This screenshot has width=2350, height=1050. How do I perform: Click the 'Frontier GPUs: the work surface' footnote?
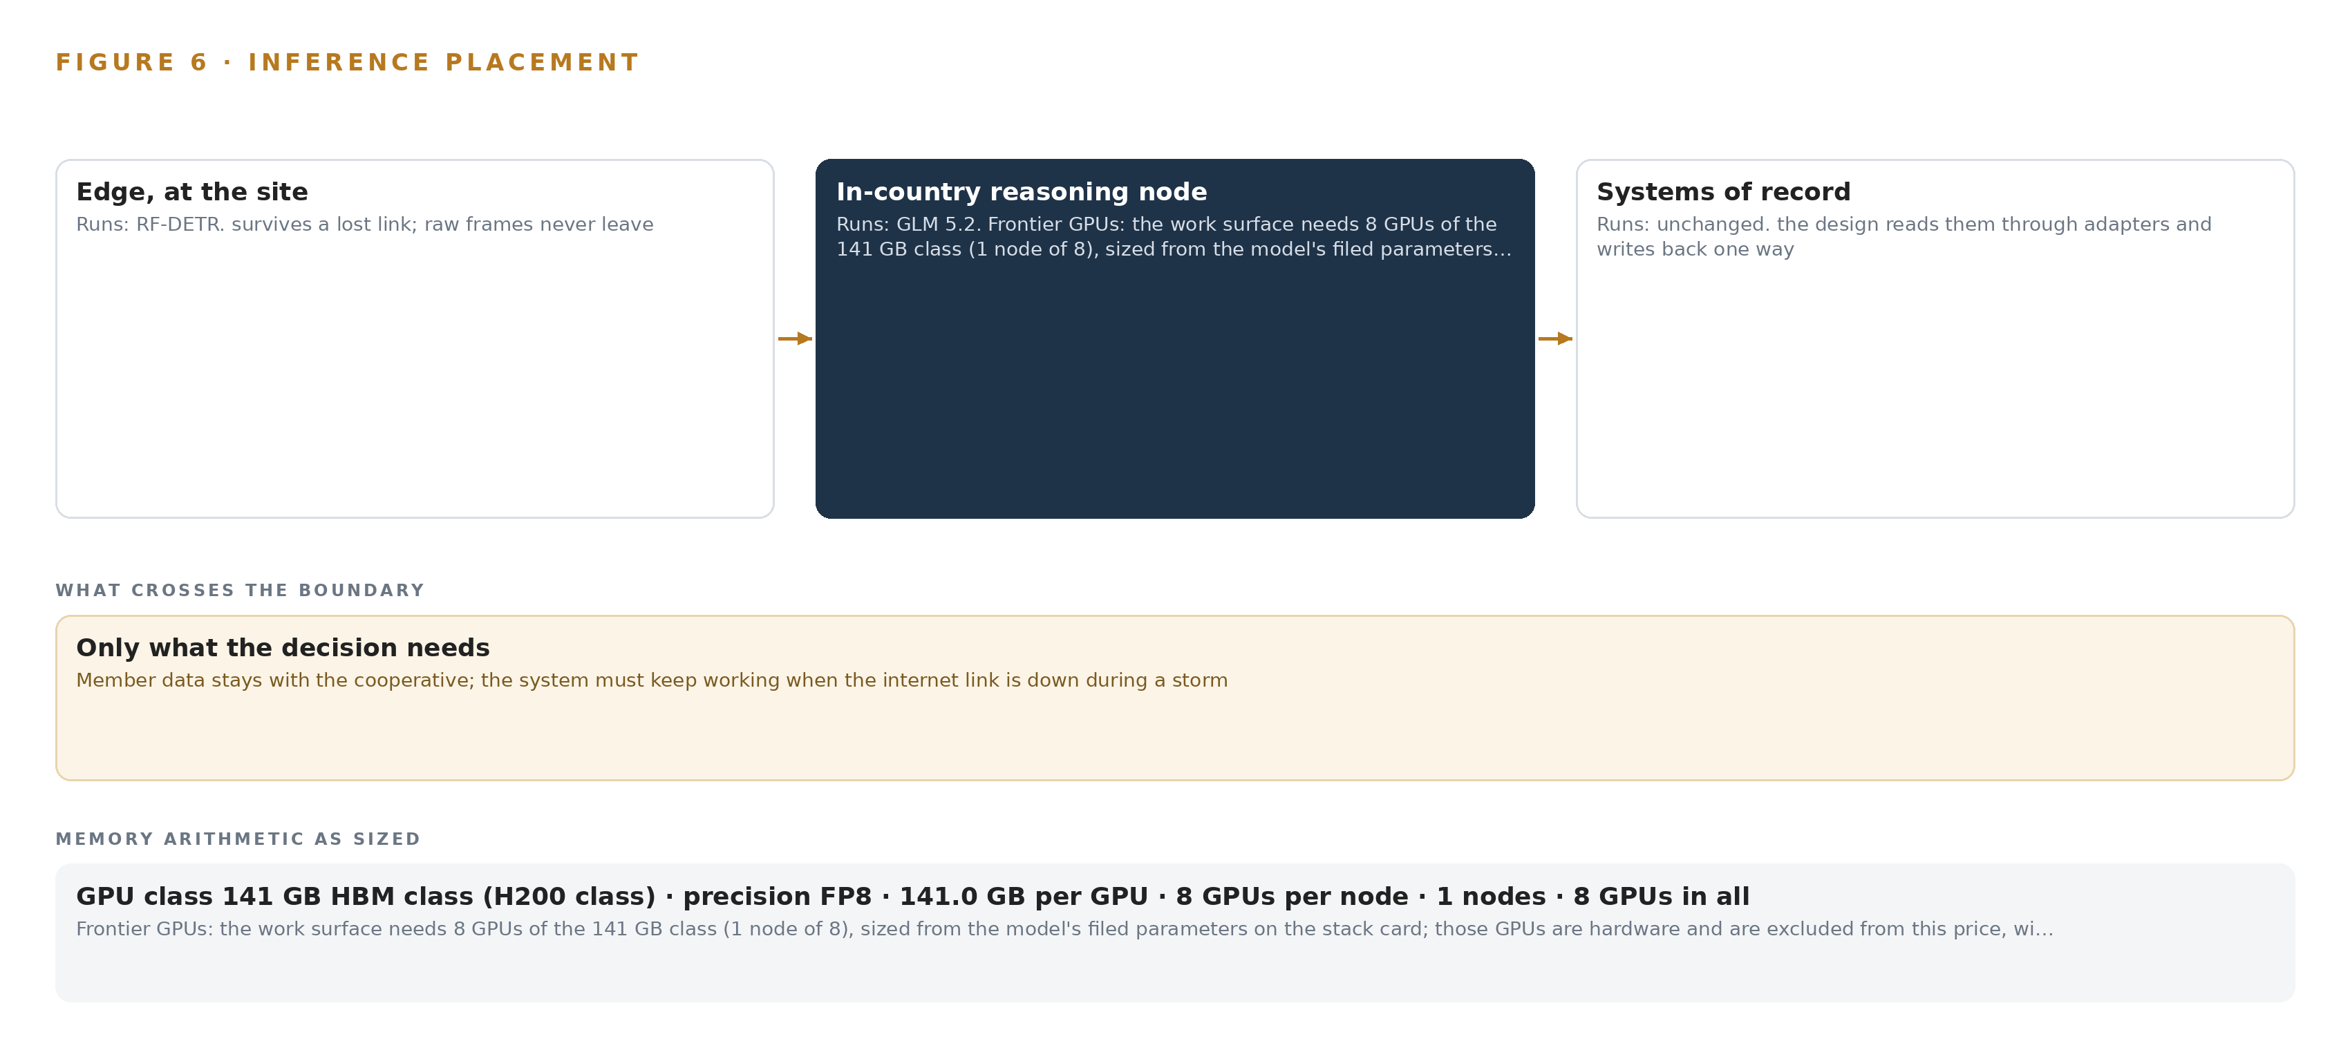click(x=1064, y=929)
